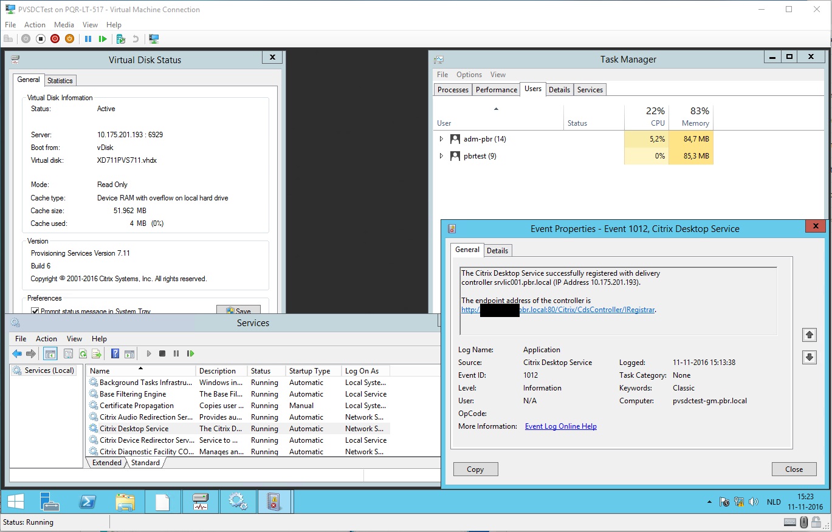Select the Base Filtering Engine service row

coord(238,394)
